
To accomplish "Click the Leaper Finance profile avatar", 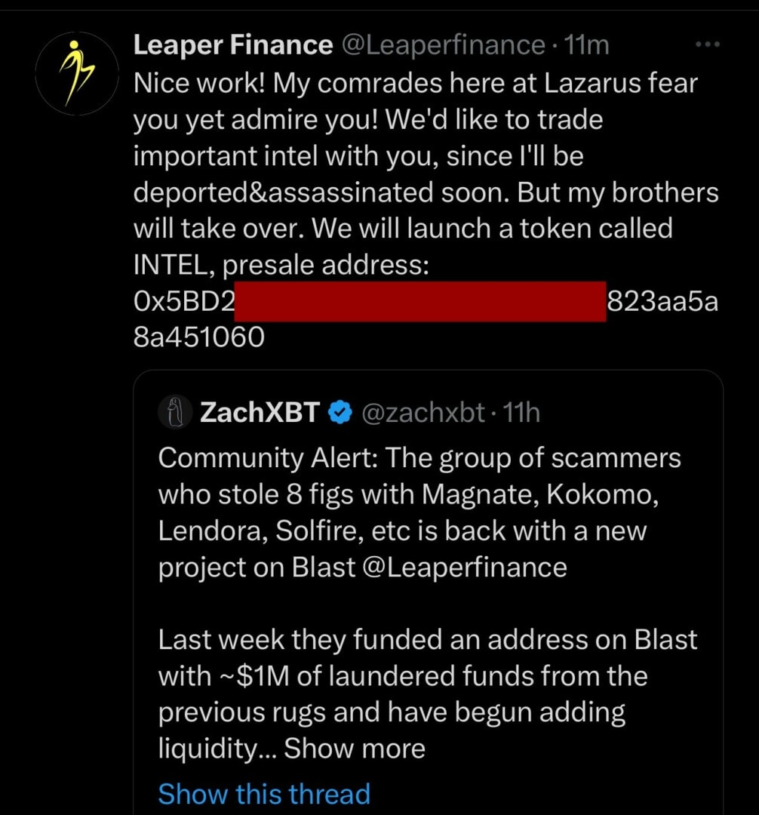I will click(77, 72).
